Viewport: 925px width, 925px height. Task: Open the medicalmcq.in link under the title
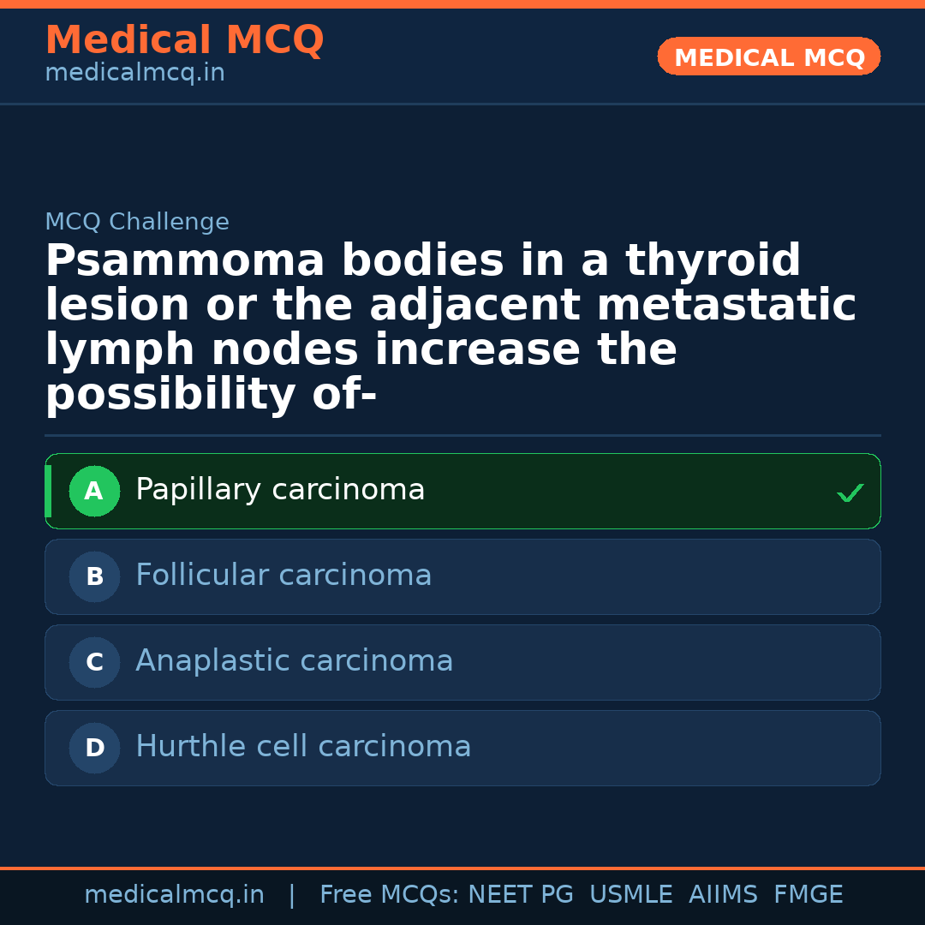coord(134,74)
